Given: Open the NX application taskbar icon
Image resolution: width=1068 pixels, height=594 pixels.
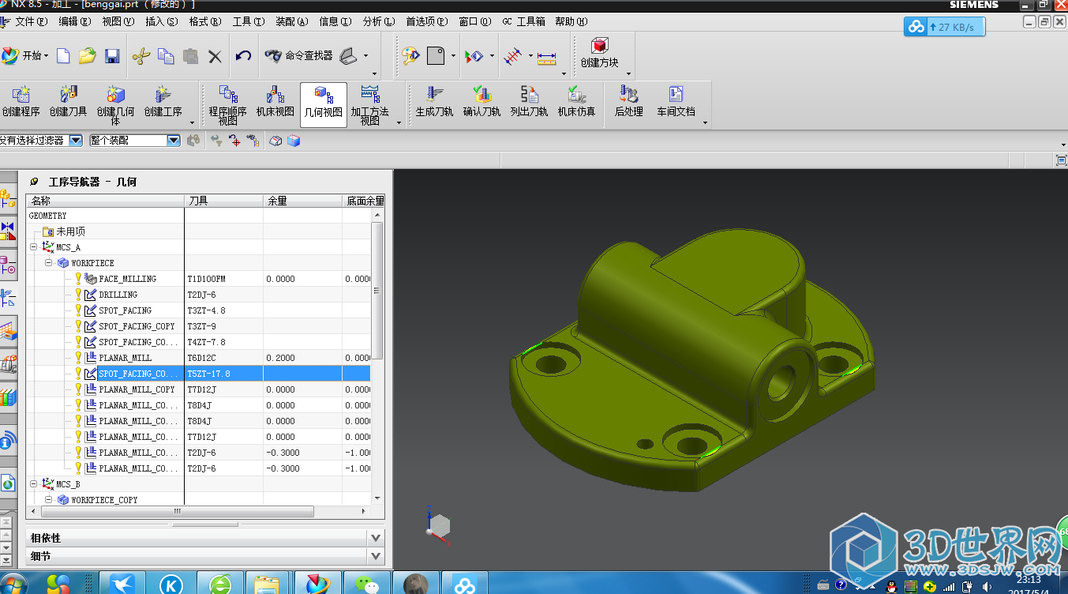Looking at the screenshot, I should pos(317,585).
